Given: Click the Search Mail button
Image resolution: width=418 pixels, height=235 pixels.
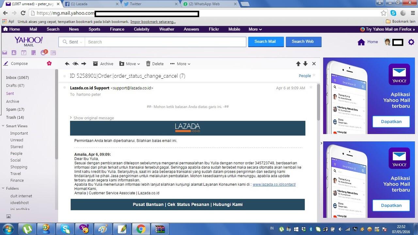Looking at the screenshot, I should pyautogui.click(x=266, y=41).
